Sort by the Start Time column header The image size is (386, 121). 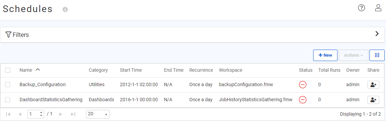pyautogui.click(x=131, y=70)
